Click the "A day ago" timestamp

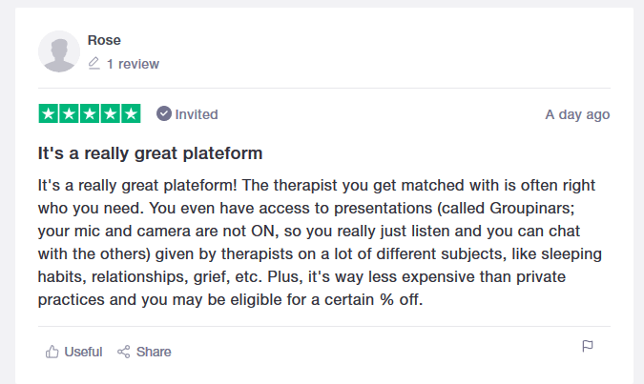[x=577, y=114]
